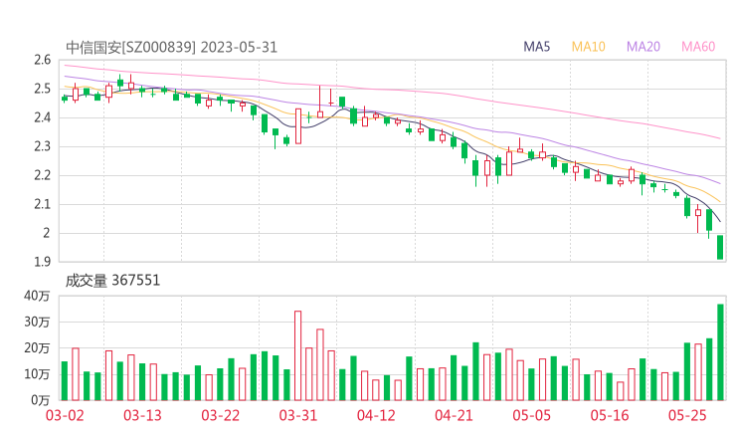736x438 pixels.
Task: Select the 03-13 date axis label
Action: pyautogui.click(x=142, y=415)
